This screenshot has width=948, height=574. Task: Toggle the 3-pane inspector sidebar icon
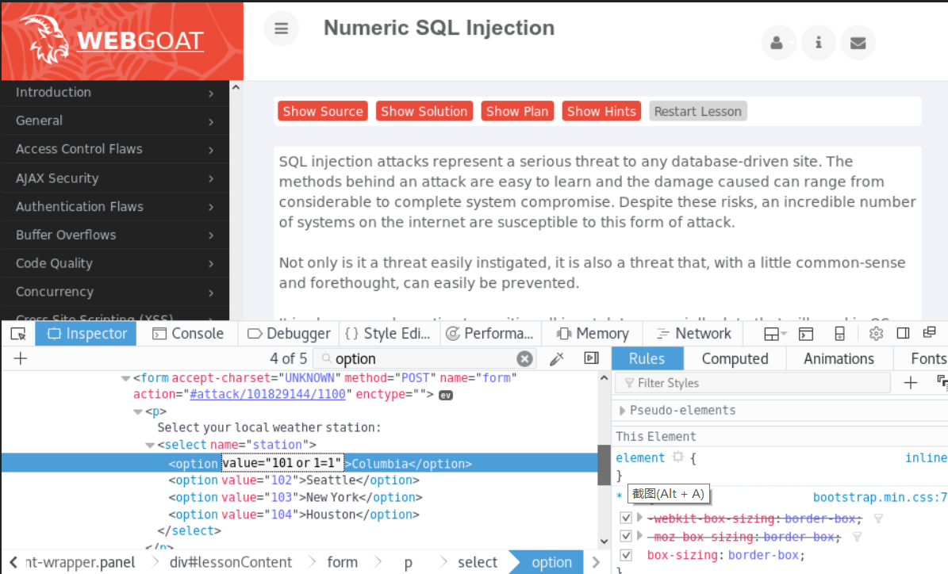[x=592, y=358]
